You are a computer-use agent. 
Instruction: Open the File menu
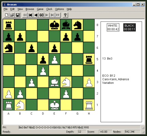5,9
